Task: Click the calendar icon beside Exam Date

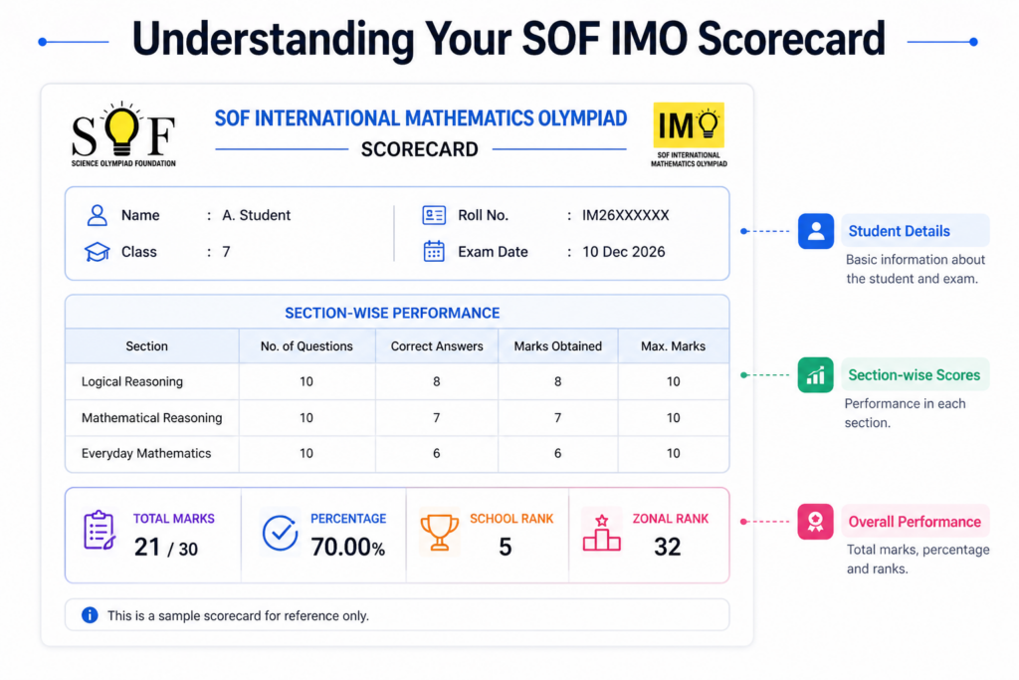Action: click(x=434, y=252)
